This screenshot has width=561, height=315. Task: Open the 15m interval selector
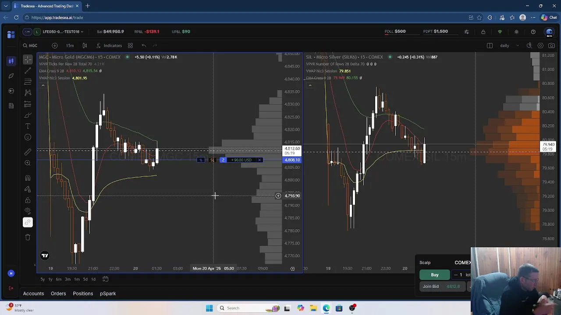pyautogui.click(x=70, y=45)
